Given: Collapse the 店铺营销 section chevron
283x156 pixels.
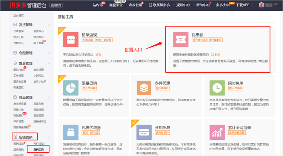Looking at the screenshot, I should coord(49,138).
